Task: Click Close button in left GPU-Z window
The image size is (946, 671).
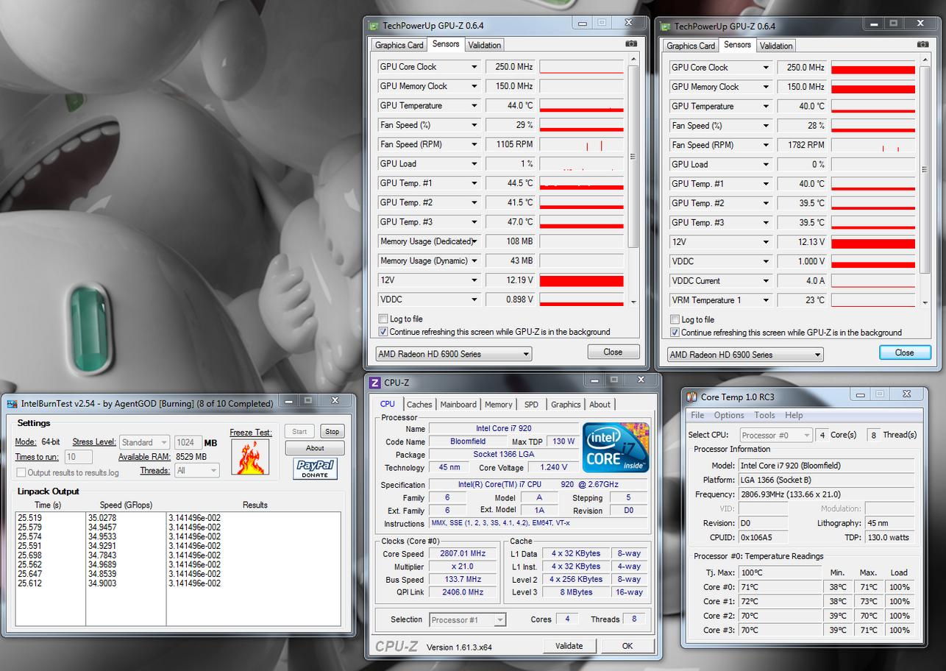Action: (x=614, y=352)
